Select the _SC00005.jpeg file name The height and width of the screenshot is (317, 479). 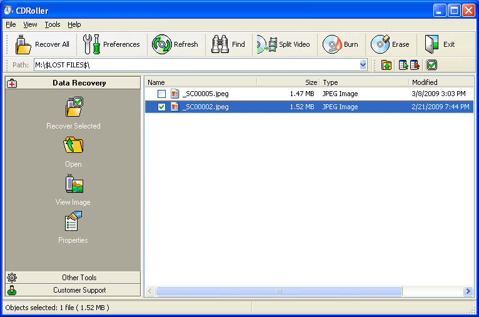(x=205, y=94)
